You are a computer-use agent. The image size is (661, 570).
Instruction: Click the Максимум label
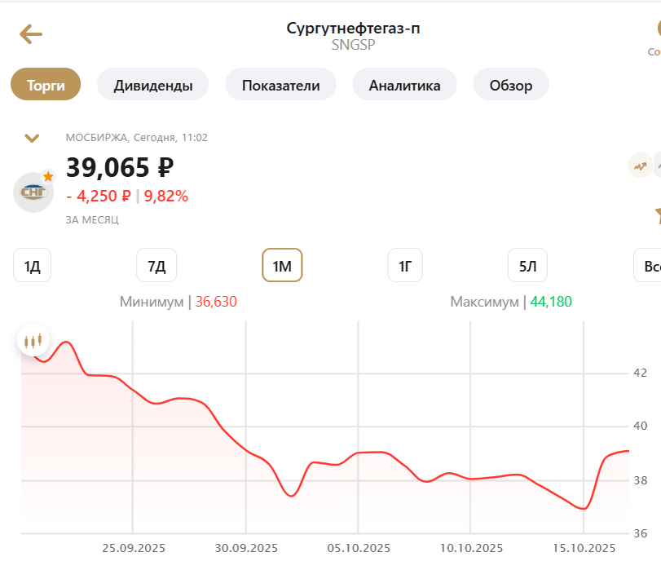(484, 302)
